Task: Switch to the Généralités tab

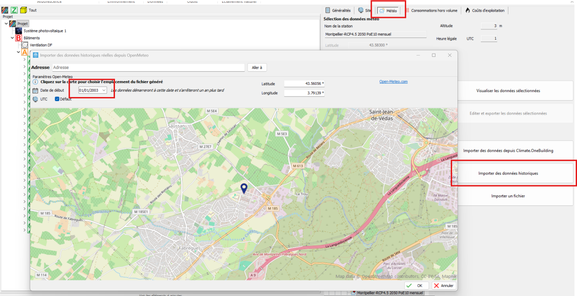Action: [338, 10]
